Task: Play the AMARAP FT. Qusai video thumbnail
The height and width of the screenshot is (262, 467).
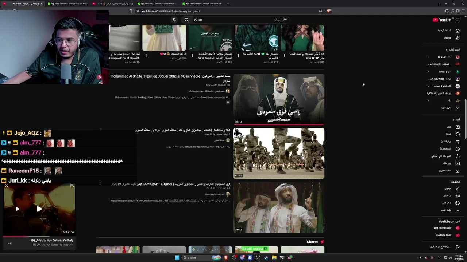Action: click(x=279, y=207)
